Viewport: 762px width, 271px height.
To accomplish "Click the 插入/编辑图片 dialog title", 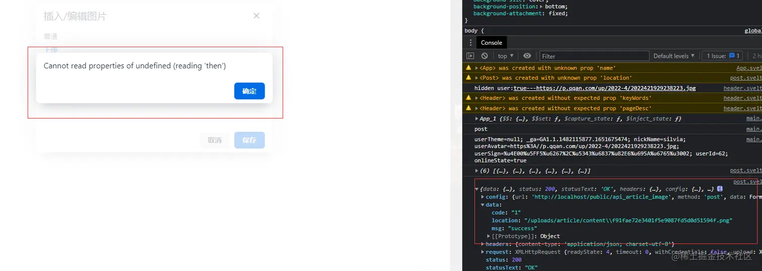I will click(x=75, y=16).
